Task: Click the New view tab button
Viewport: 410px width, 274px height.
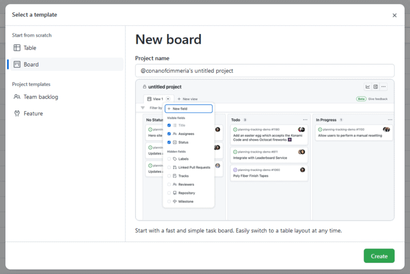Action: [x=187, y=99]
